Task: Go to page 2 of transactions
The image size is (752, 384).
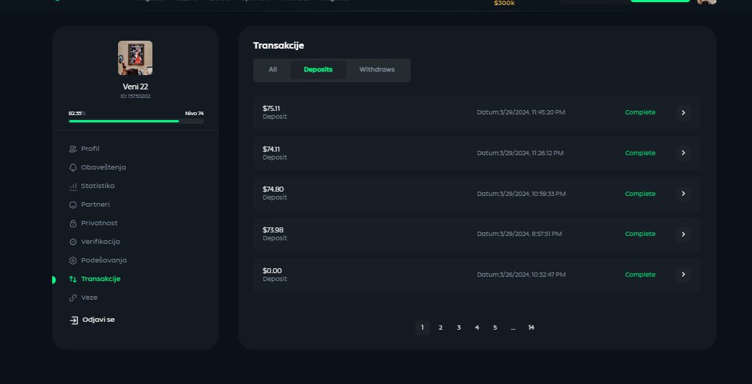Action: tap(441, 328)
